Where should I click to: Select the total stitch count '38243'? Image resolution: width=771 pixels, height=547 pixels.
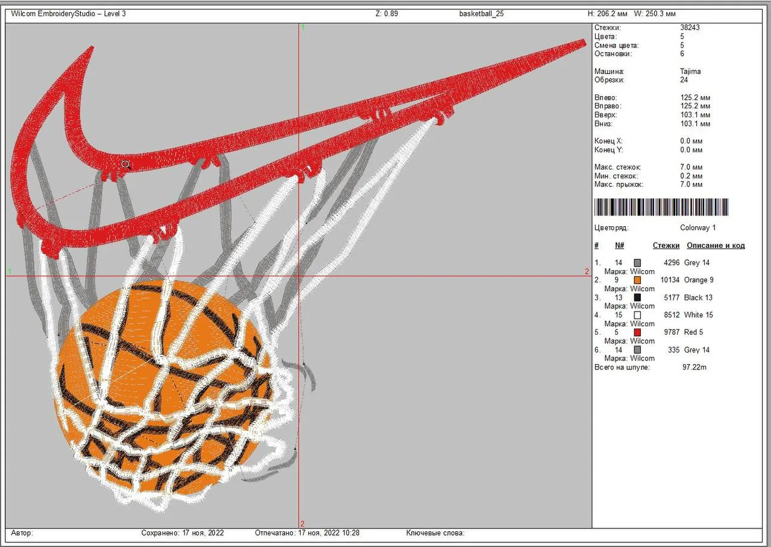(x=690, y=28)
